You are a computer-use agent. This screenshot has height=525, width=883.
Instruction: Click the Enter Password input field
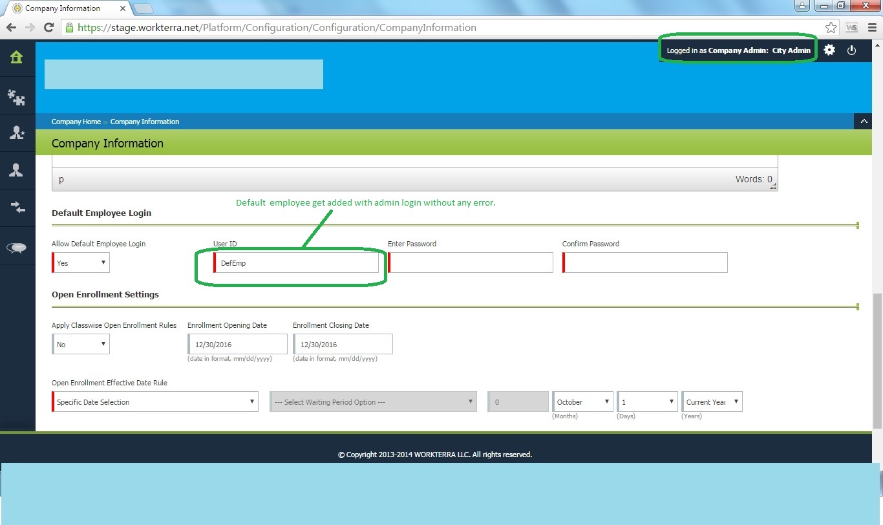pos(471,262)
